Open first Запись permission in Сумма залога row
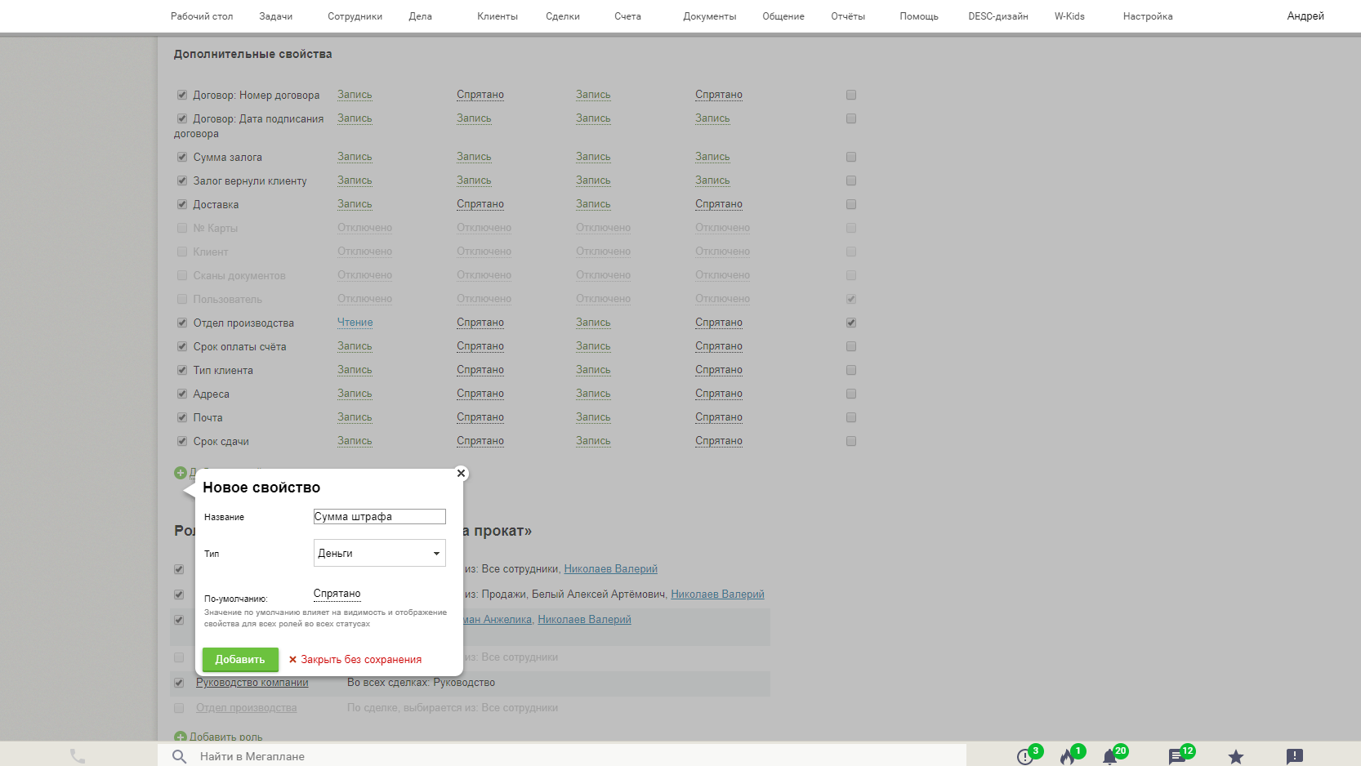This screenshot has width=1361, height=766. [x=355, y=157]
